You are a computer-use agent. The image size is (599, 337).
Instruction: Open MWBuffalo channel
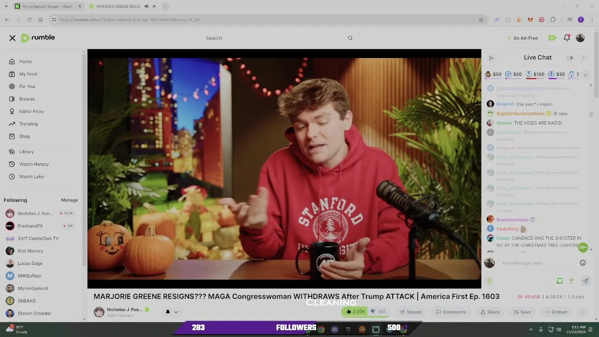[29, 276]
